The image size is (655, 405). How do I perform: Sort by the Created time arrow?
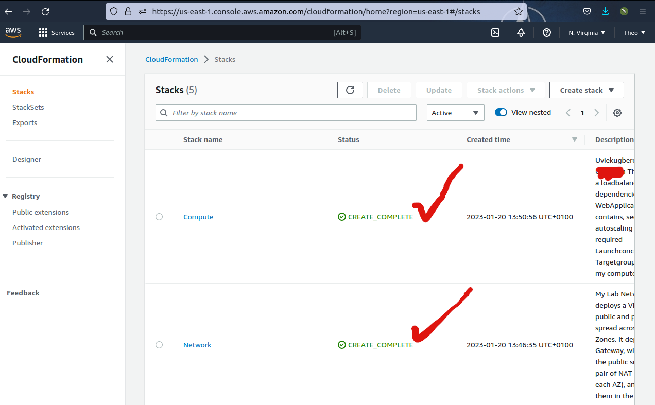tap(575, 139)
